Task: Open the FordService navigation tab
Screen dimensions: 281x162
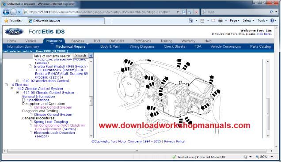Action: [x=142, y=41]
